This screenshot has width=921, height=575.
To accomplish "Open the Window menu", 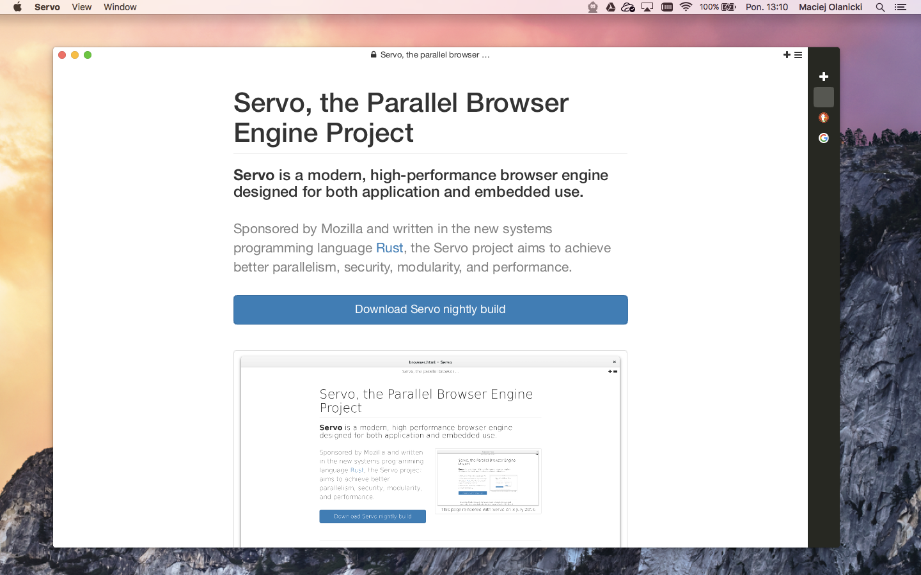I will coord(120,7).
